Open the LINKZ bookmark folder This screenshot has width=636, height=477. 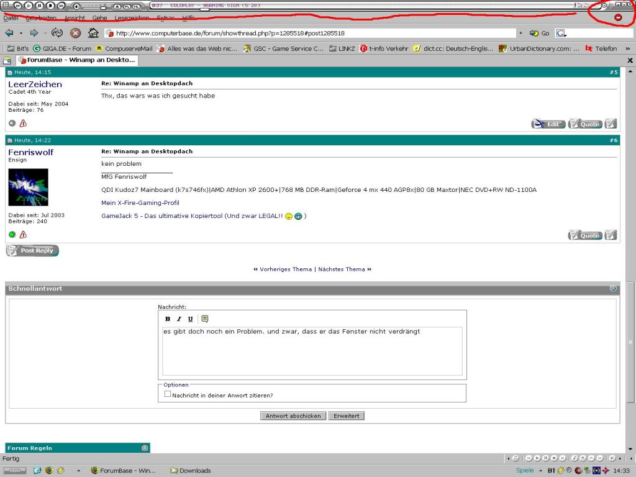pyautogui.click(x=342, y=48)
